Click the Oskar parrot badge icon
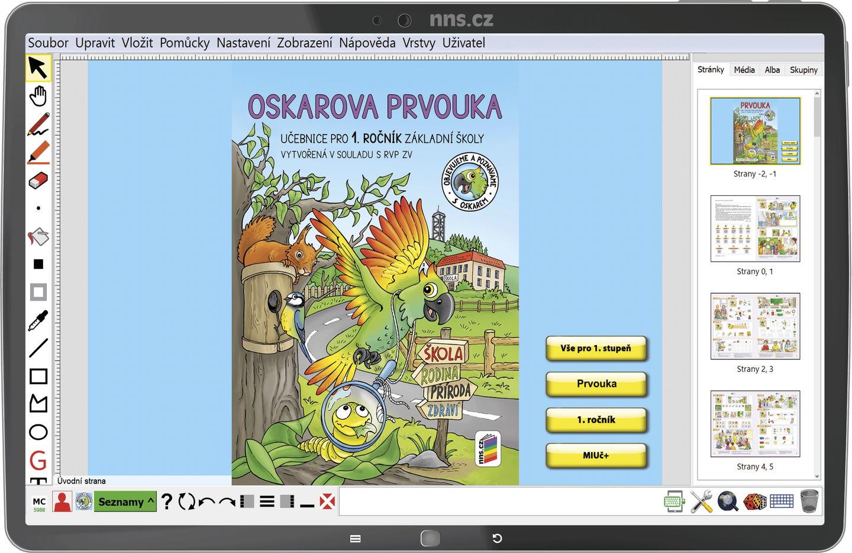Screen dimensions: 852x553 pos(84,501)
